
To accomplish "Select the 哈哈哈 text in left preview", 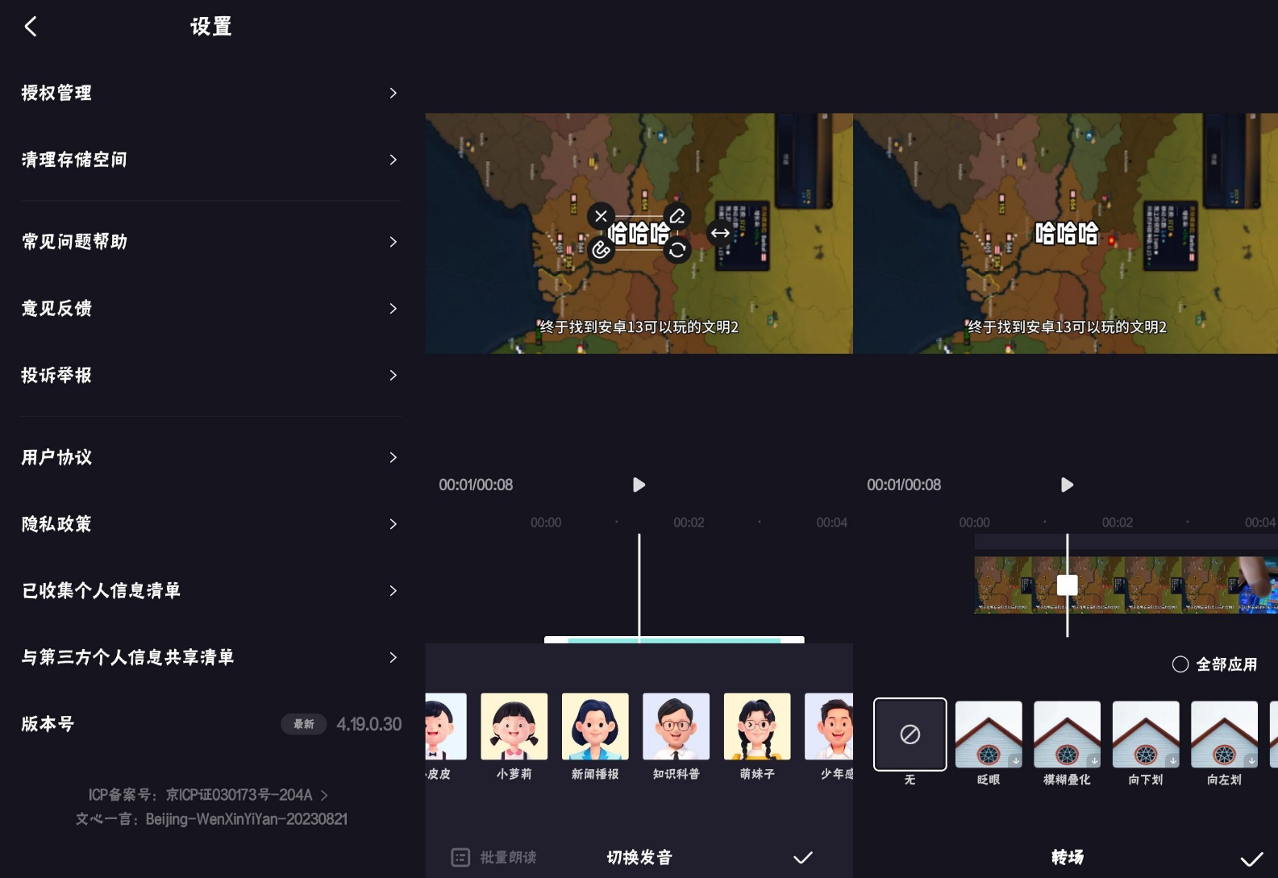I will pyautogui.click(x=639, y=233).
